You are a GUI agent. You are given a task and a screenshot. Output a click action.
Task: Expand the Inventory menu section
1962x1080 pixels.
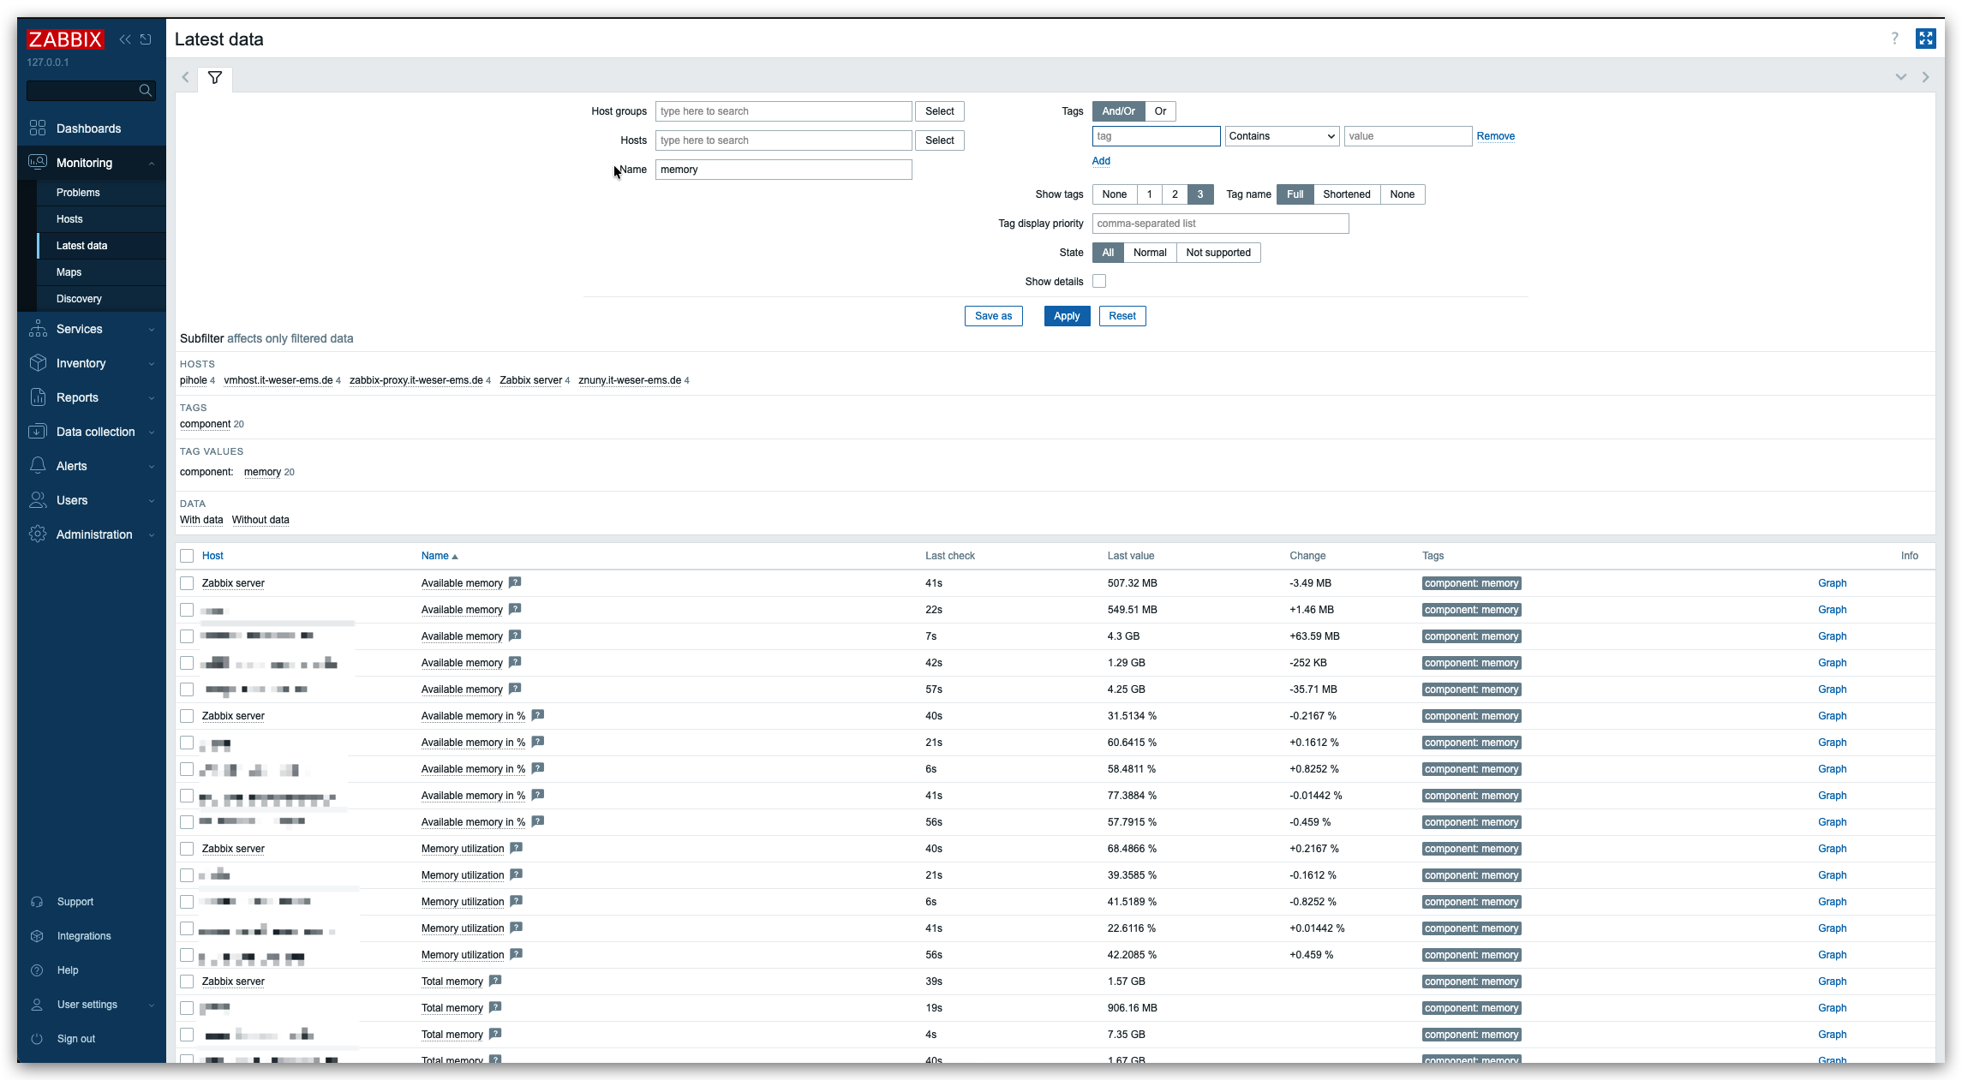tap(152, 364)
